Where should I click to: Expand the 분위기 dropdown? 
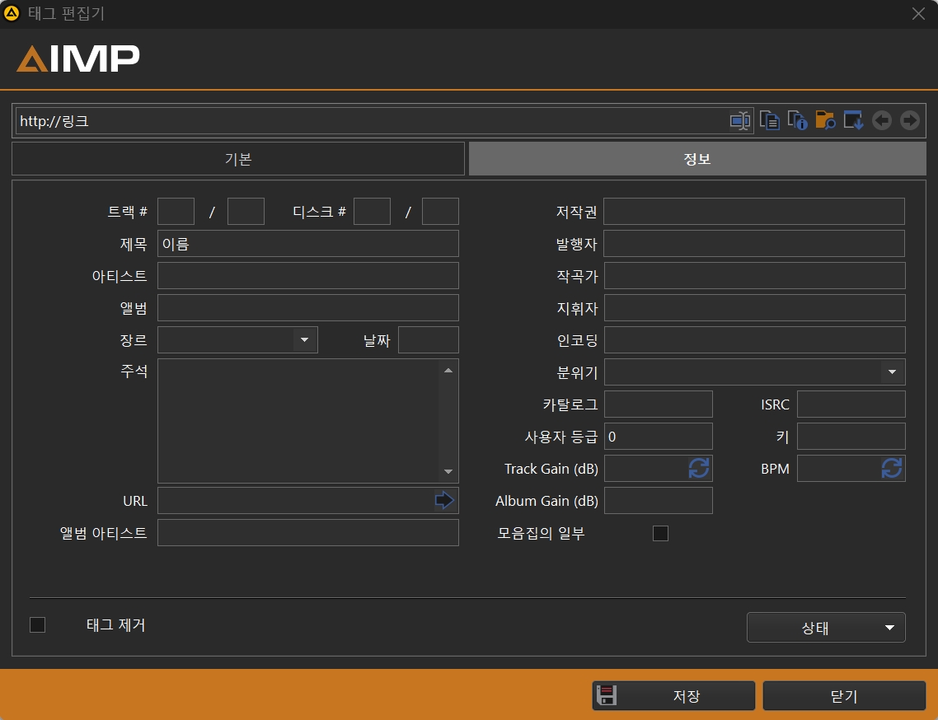[x=892, y=372]
